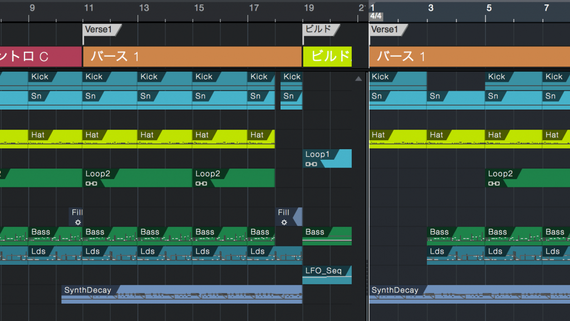Select the lime green ビルド arranger section
This screenshot has height=321, width=570.
pyautogui.click(x=327, y=56)
